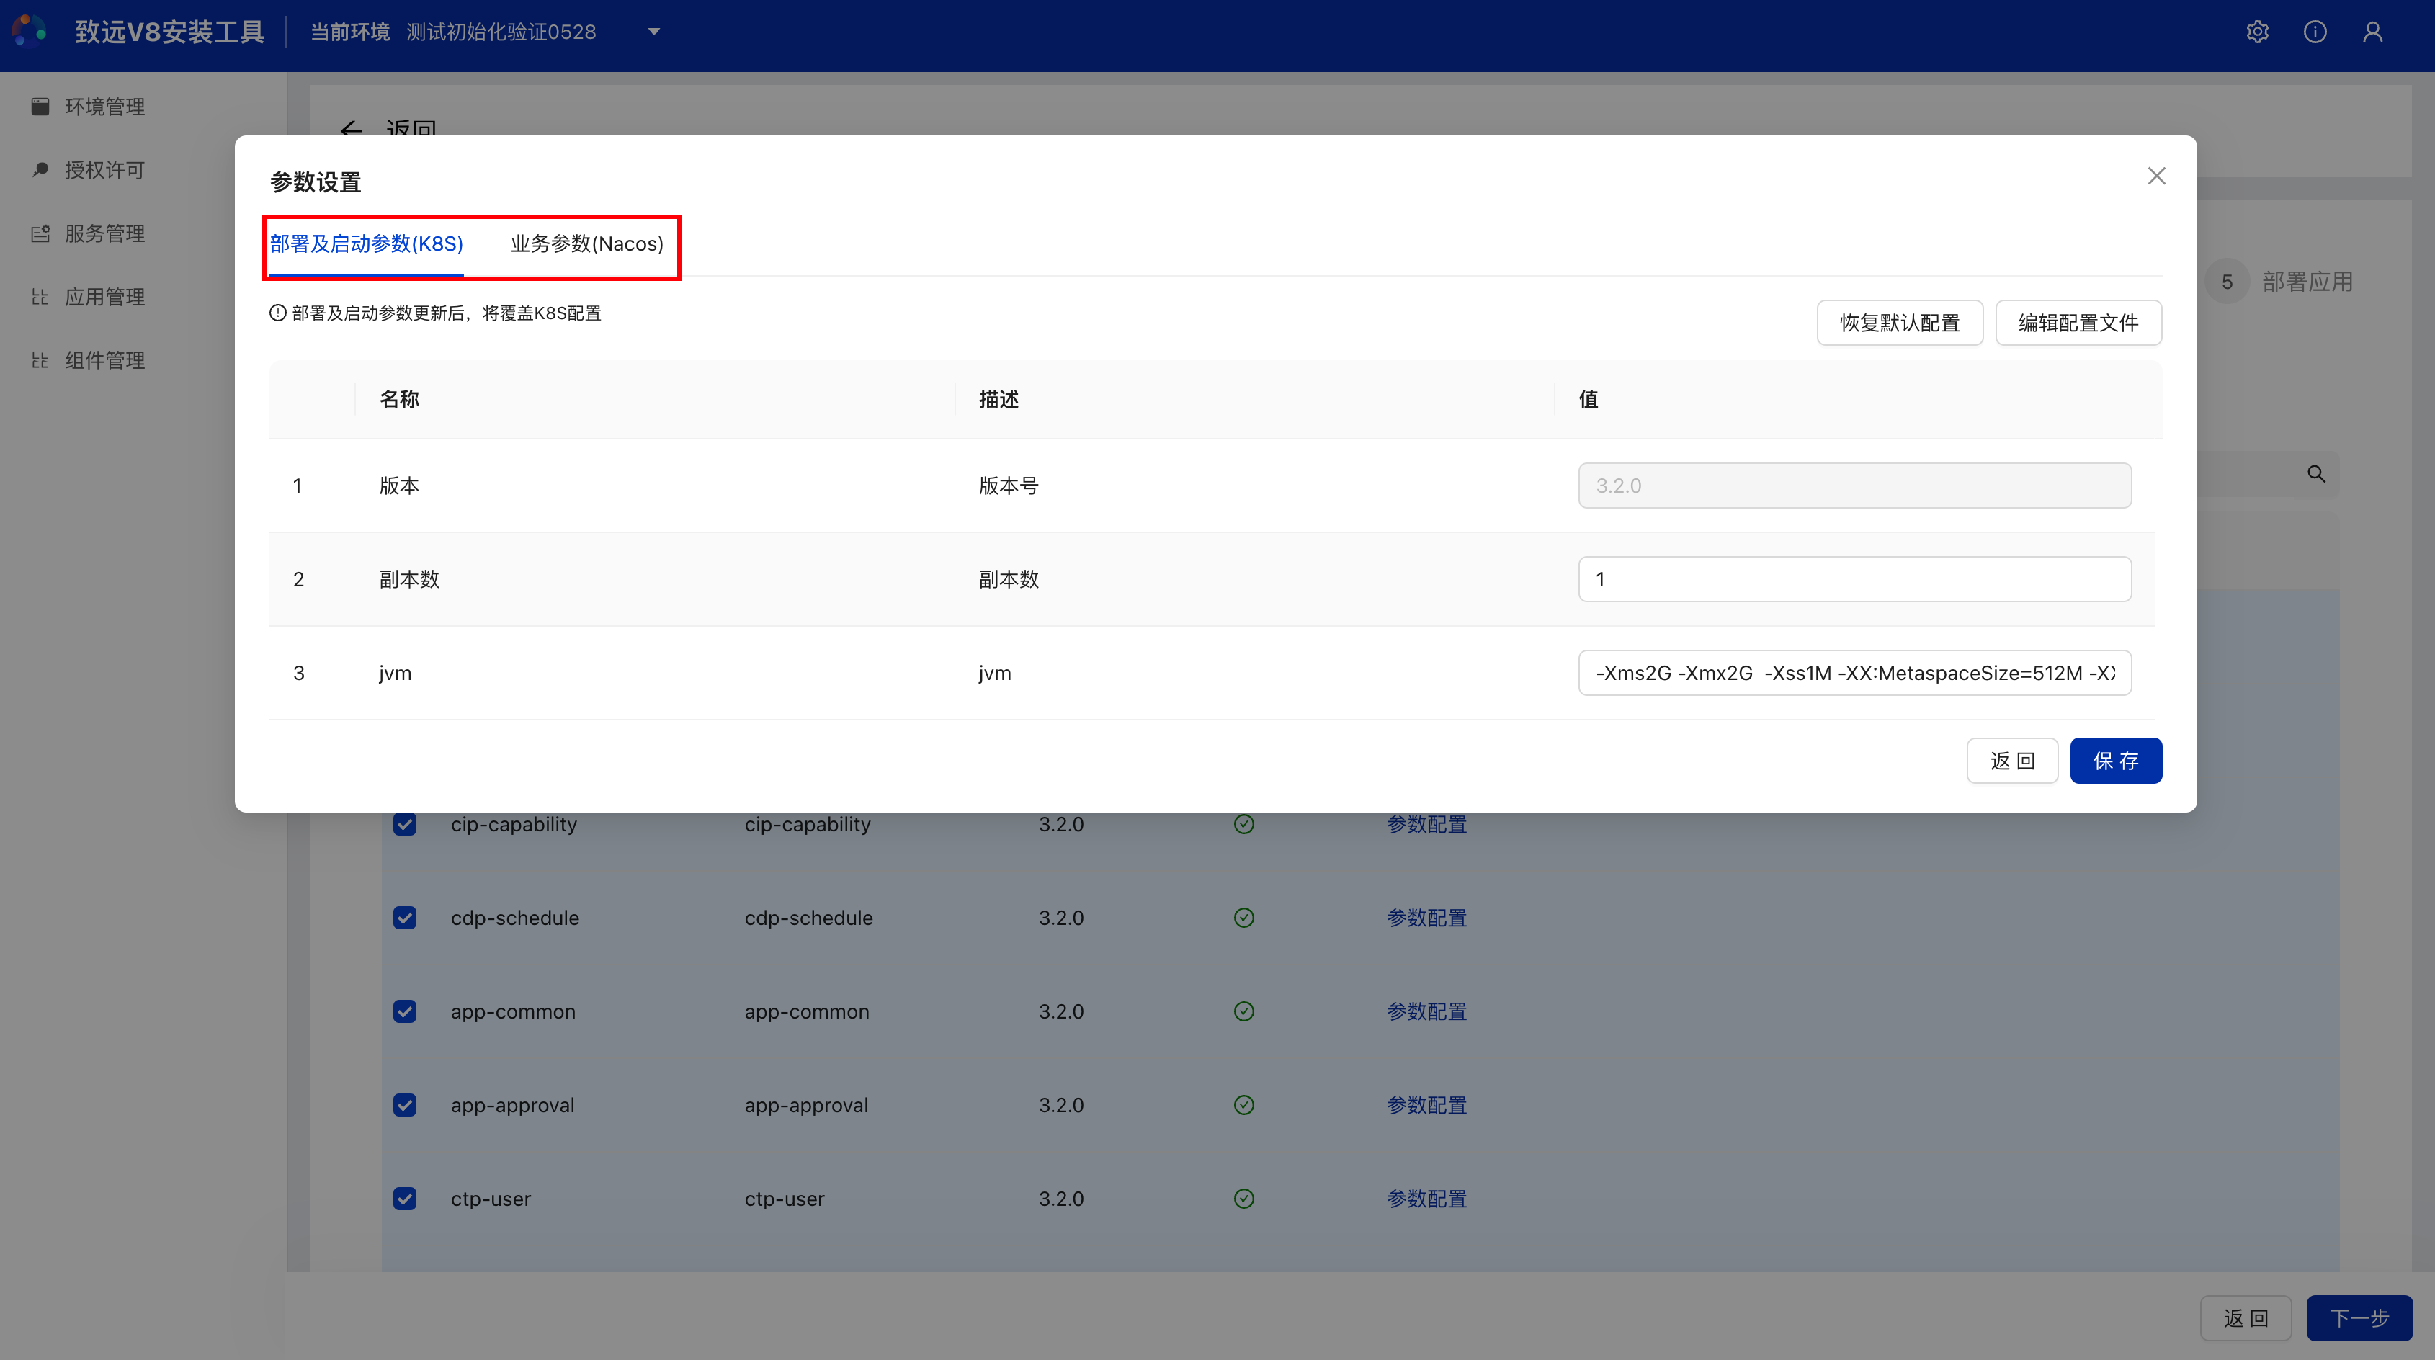This screenshot has width=2435, height=1360.
Task: Open 参数配置 link for cip-capability
Action: point(1426,824)
